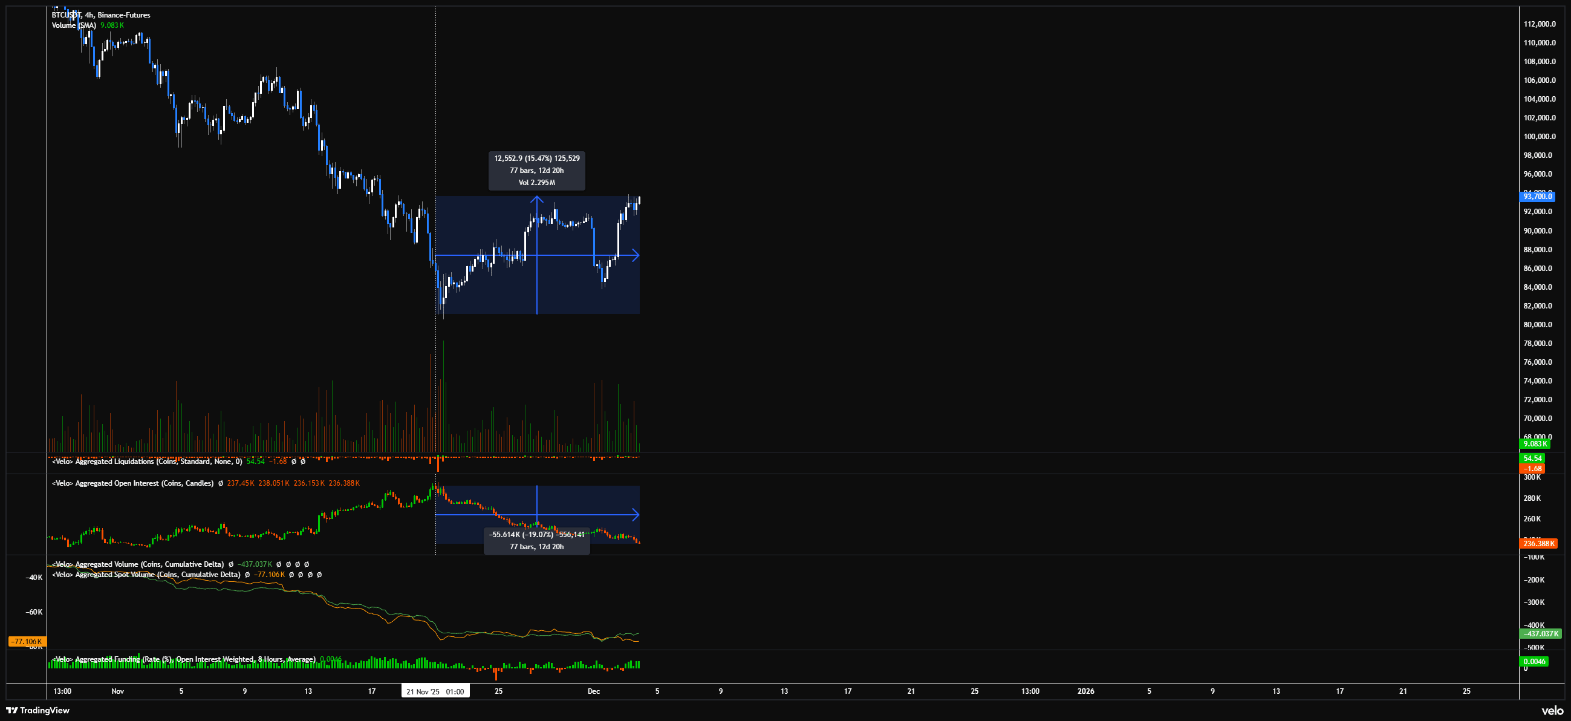Click the BTCUSDT 4h Binance-Futures title

click(x=100, y=15)
